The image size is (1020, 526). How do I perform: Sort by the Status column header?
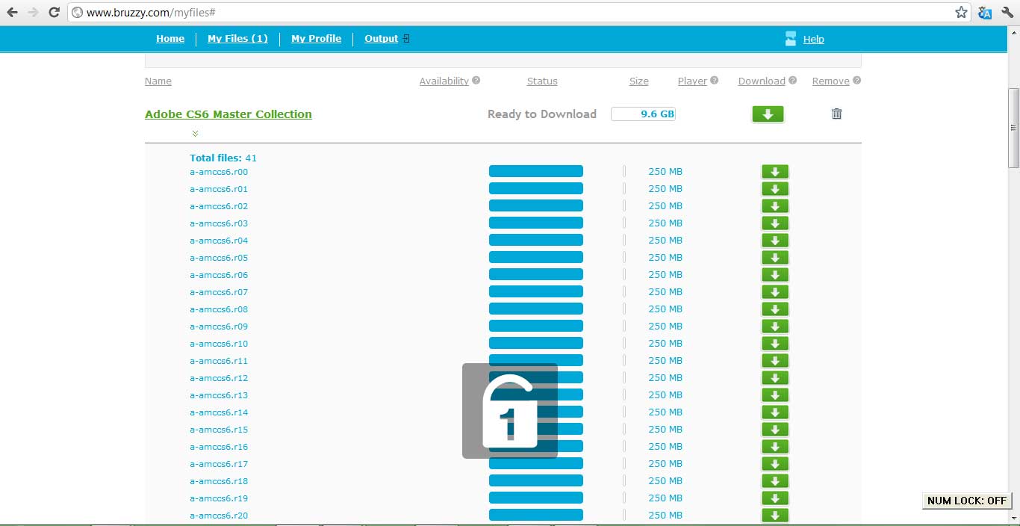click(x=542, y=81)
